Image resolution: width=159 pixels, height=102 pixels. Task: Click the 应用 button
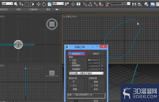(x=76, y=100)
